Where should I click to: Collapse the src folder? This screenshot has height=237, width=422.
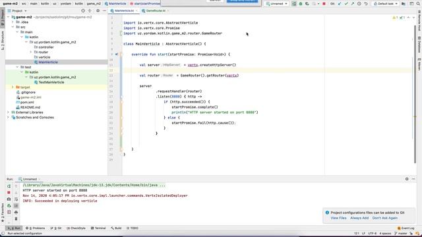(13, 27)
